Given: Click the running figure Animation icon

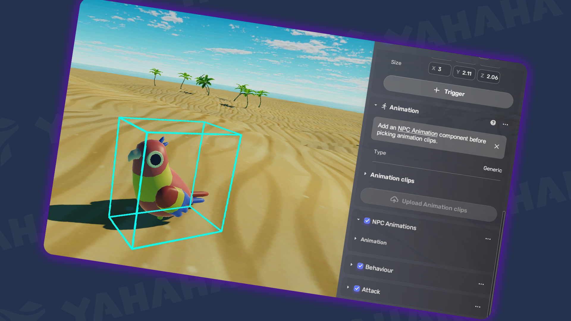Looking at the screenshot, I should point(384,106).
